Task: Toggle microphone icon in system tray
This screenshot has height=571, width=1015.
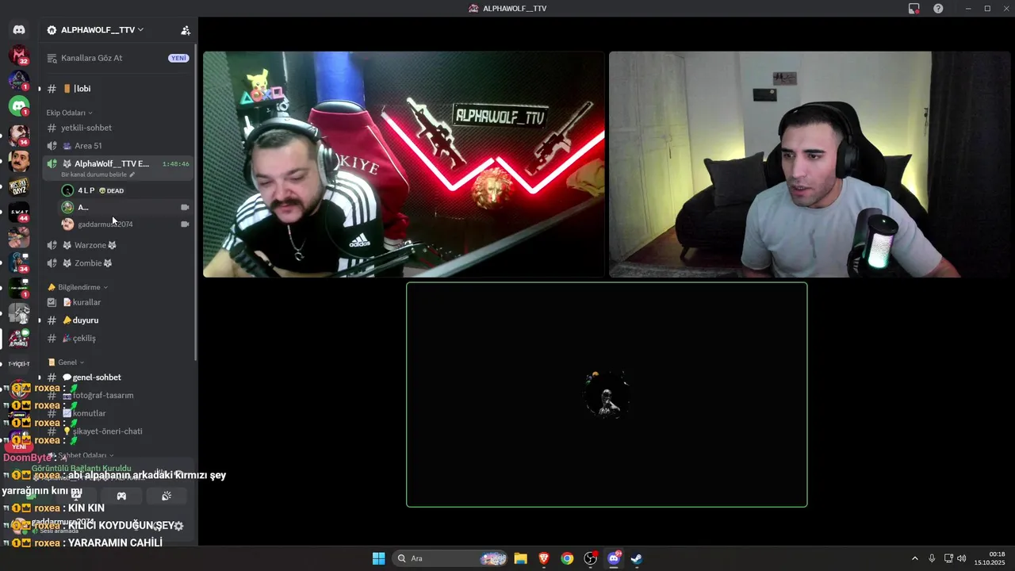Action: [x=932, y=558]
